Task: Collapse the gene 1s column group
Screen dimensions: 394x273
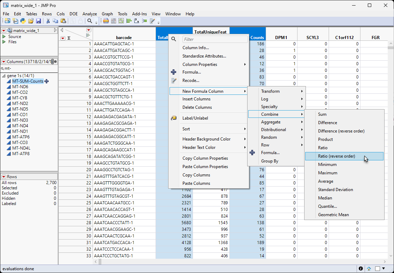Action: 4,76
